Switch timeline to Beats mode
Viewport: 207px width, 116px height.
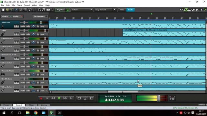pyautogui.click(x=130, y=10)
